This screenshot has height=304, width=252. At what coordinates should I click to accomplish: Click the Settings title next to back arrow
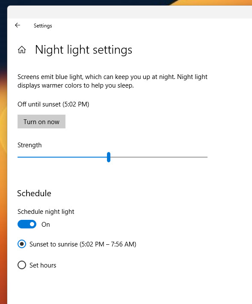pos(43,26)
